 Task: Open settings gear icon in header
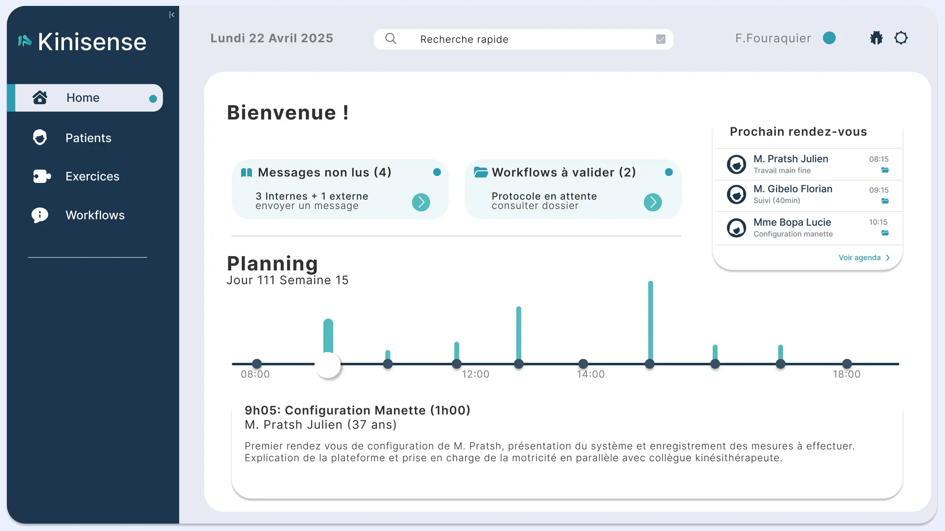901,38
